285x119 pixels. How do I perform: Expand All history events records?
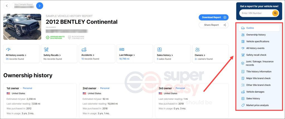click(x=16, y=55)
